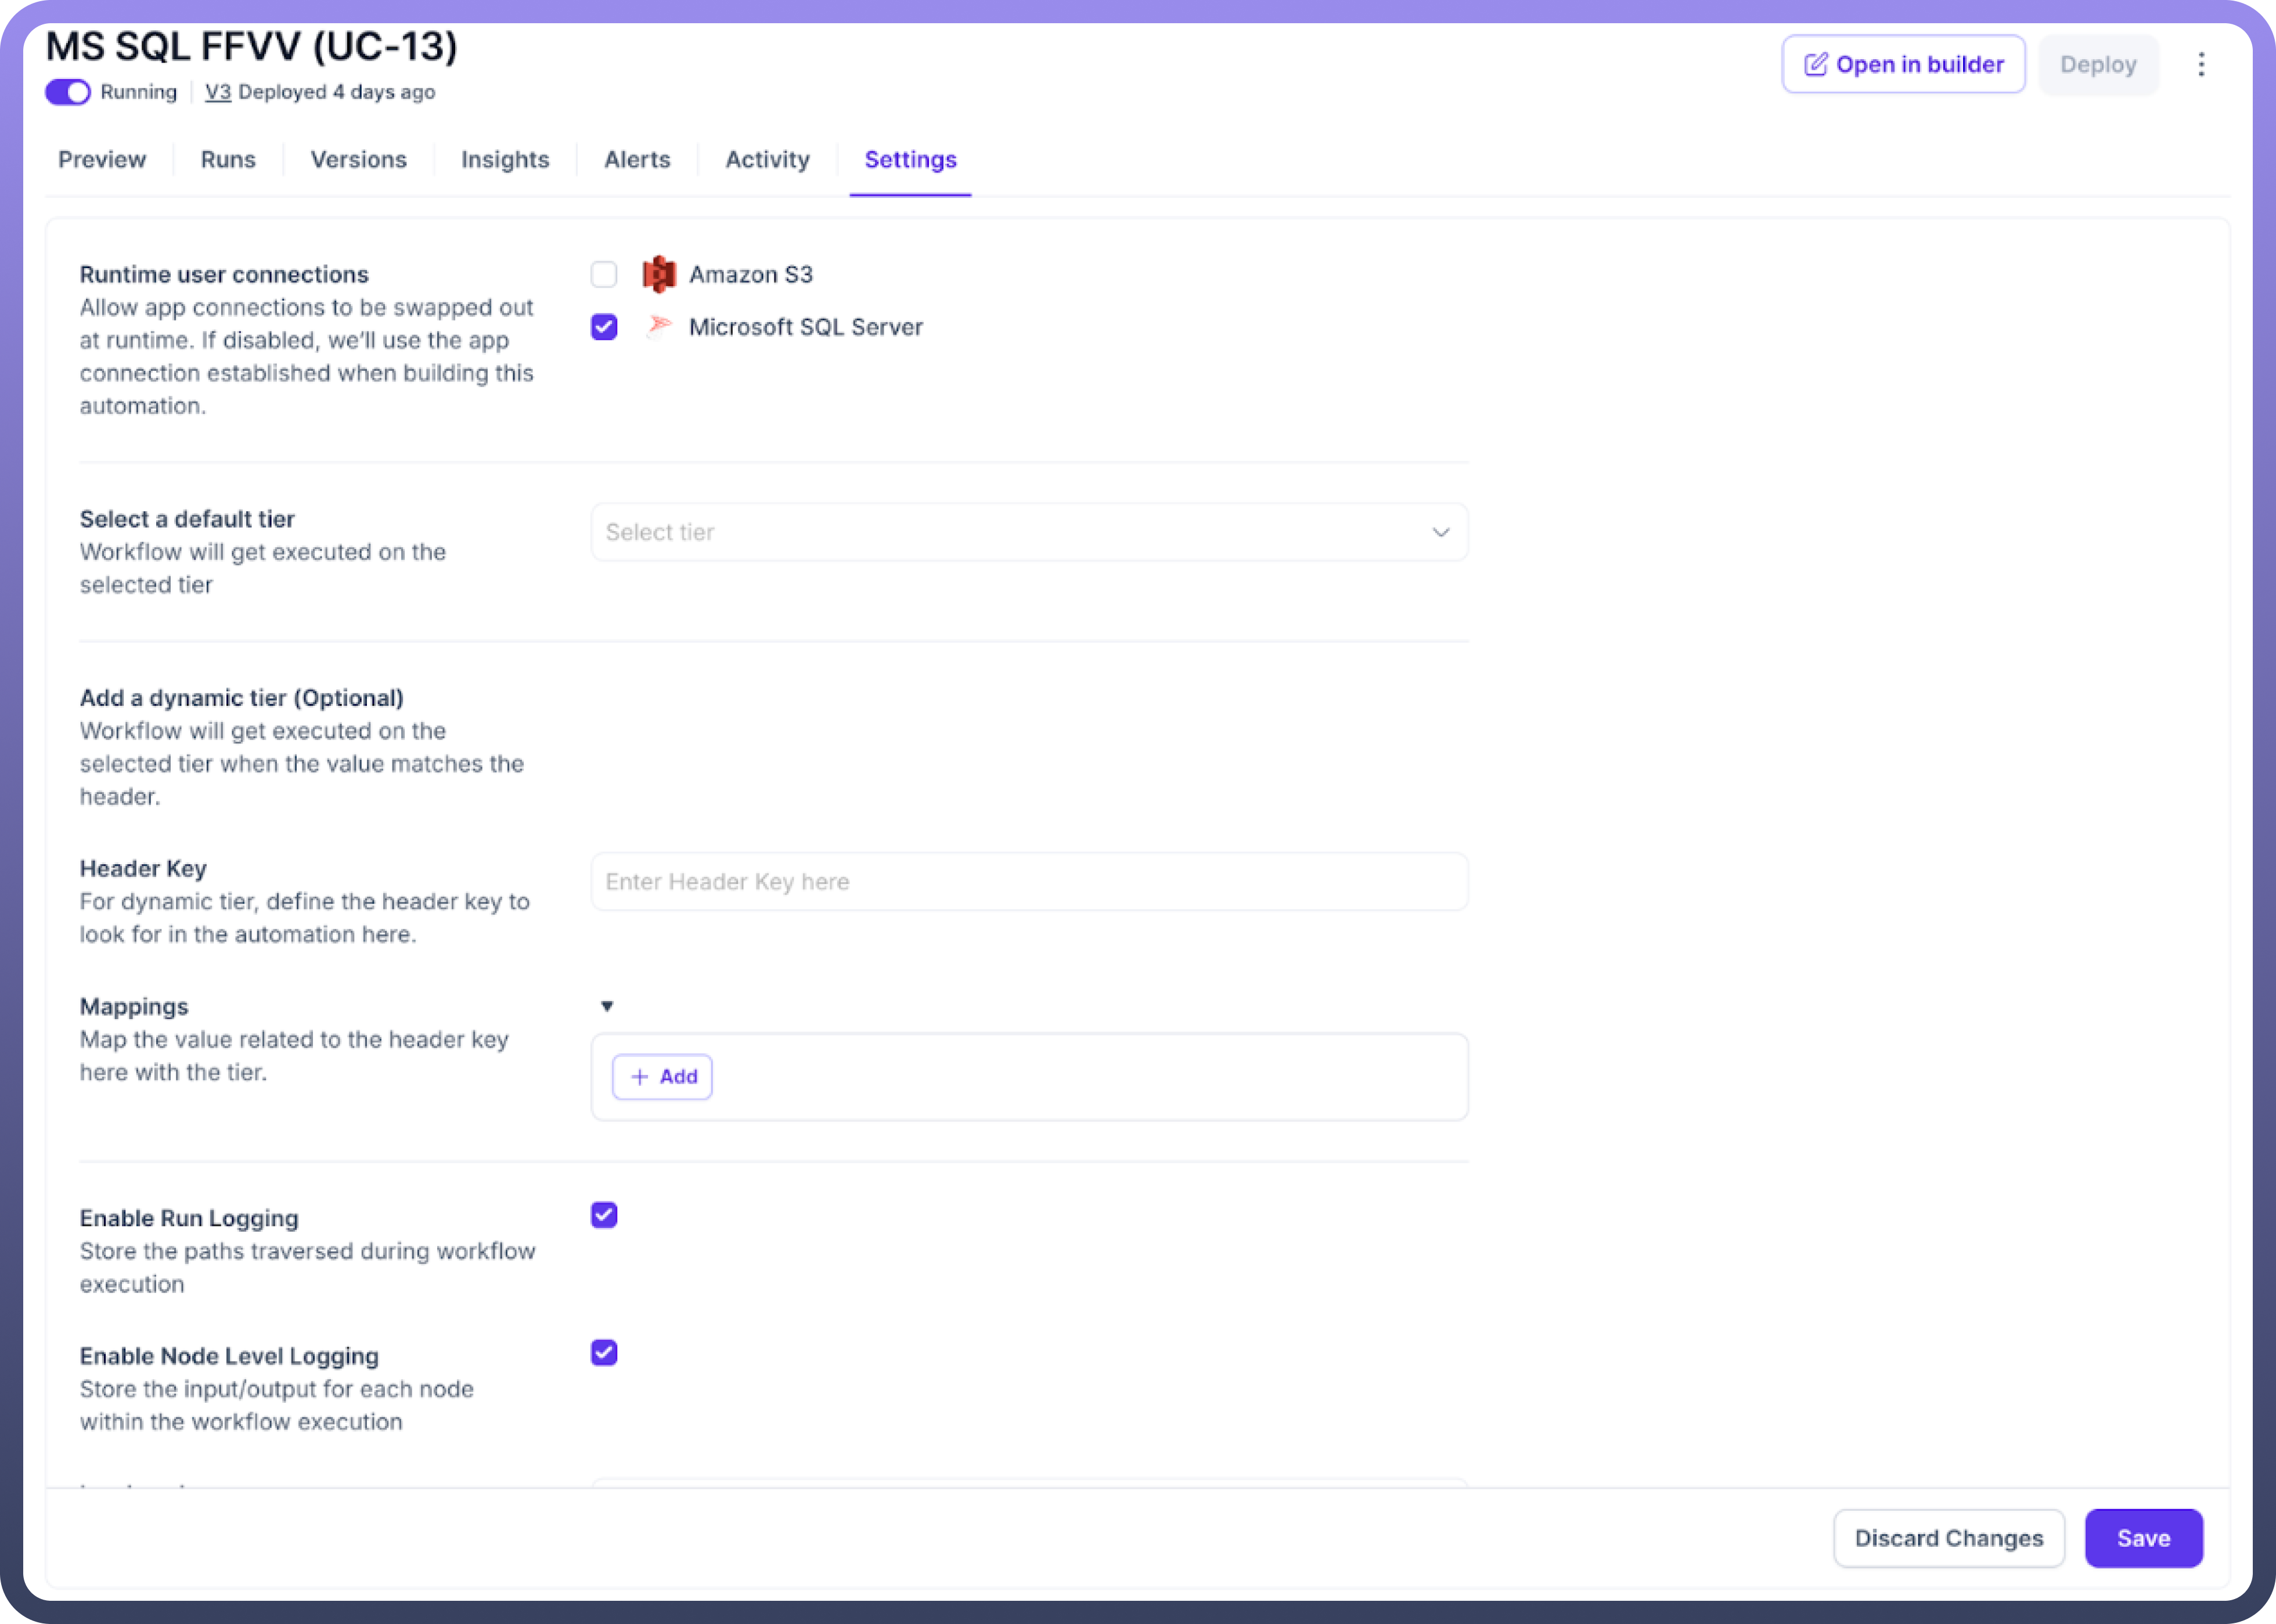Go to the Alerts tab

click(638, 160)
